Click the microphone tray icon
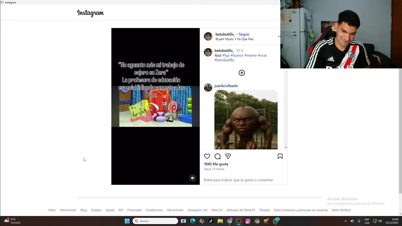 (359, 221)
